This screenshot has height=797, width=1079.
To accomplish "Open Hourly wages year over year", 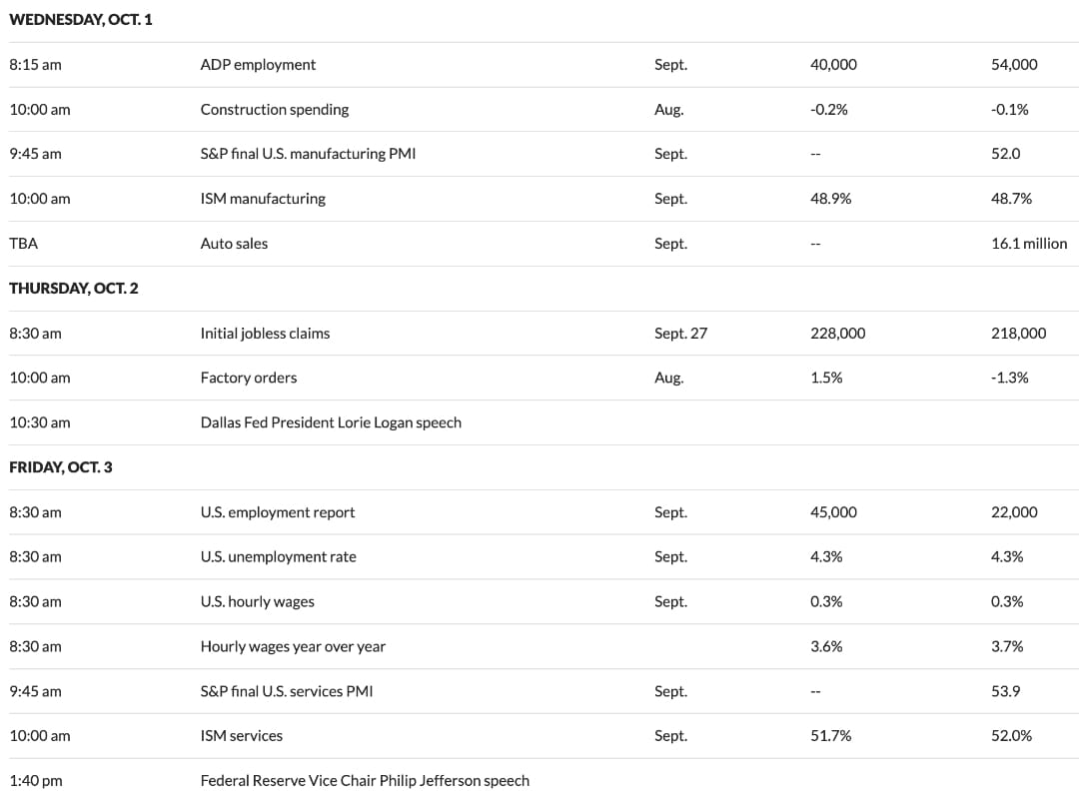I will click(x=293, y=646).
